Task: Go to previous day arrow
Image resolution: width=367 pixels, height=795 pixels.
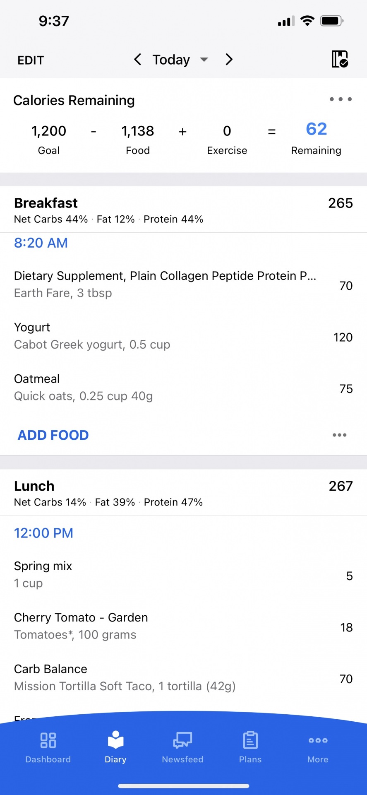Action: [x=138, y=60]
